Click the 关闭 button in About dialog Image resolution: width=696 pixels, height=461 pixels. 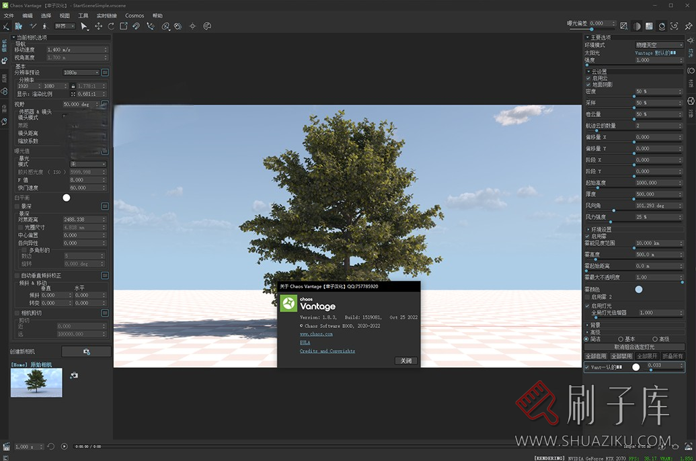pyautogui.click(x=406, y=361)
